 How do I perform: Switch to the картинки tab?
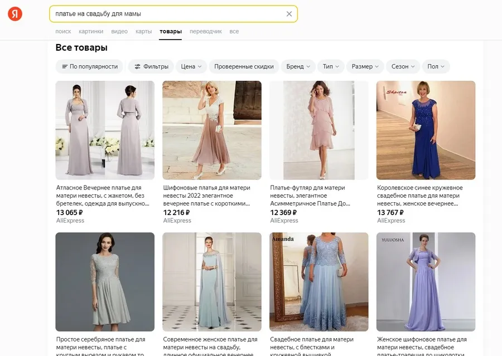click(91, 31)
